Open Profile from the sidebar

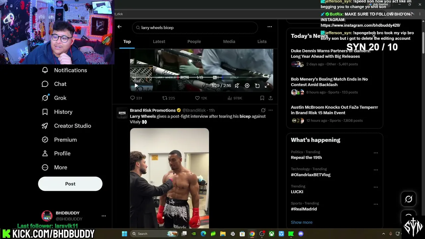click(x=56, y=153)
